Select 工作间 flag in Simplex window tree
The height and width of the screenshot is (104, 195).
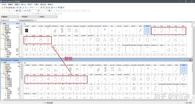pyautogui.click(x=9, y=86)
